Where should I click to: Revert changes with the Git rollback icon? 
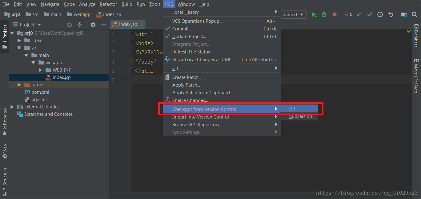(391, 14)
